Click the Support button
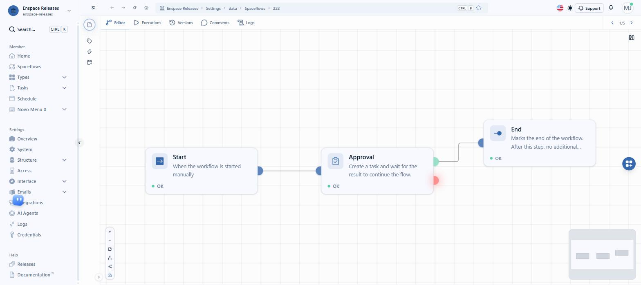This screenshot has height=285, width=641. [589, 8]
